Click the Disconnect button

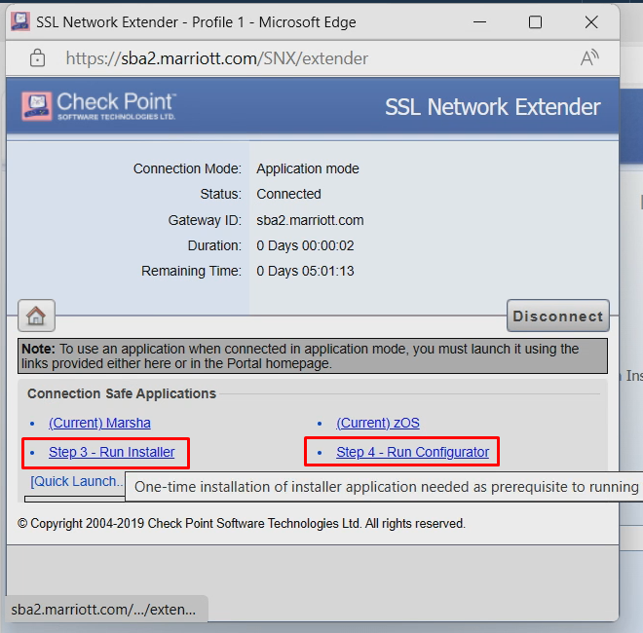click(557, 316)
